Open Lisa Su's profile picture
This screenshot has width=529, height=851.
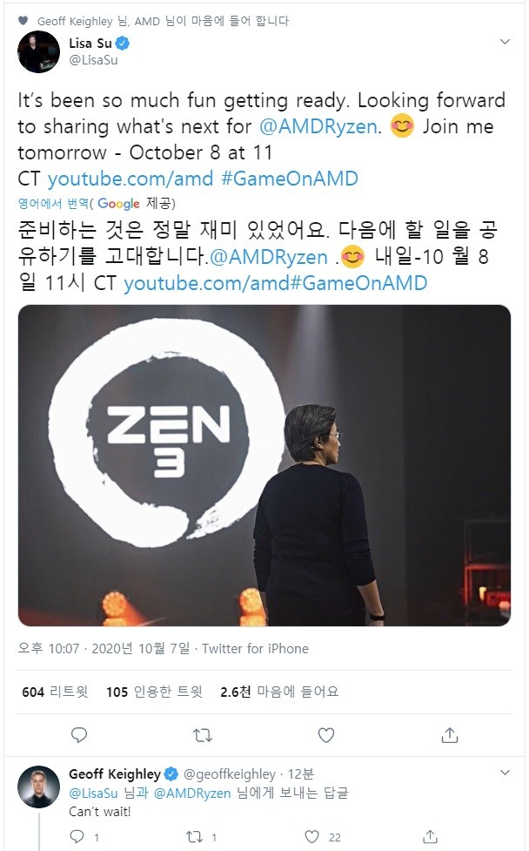point(38,52)
